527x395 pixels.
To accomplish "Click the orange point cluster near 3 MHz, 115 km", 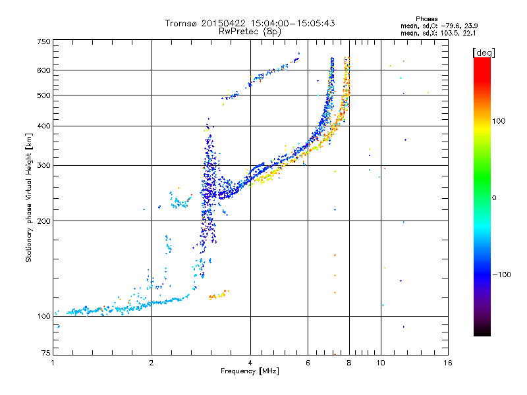I will (x=219, y=295).
